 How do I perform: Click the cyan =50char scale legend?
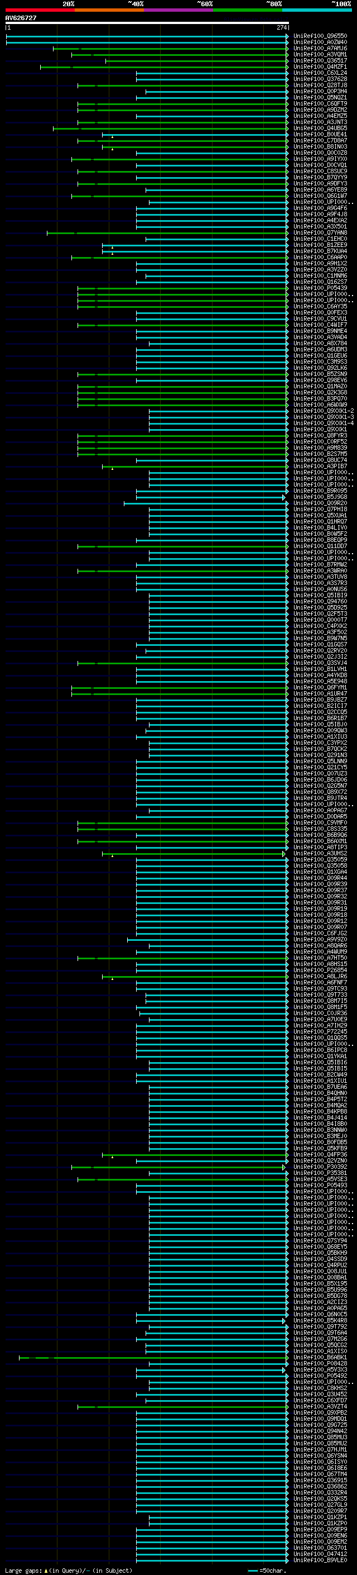[267, 1570]
